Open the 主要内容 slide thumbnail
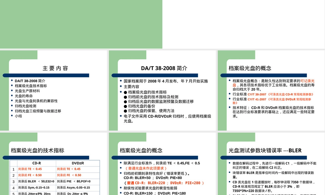 [x=54, y=90]
